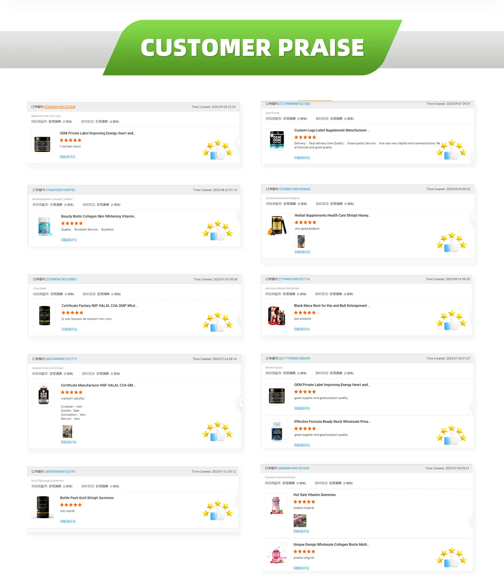Open order link 21640753001038783
Viewport: 504px width, 584px height.
60,190
